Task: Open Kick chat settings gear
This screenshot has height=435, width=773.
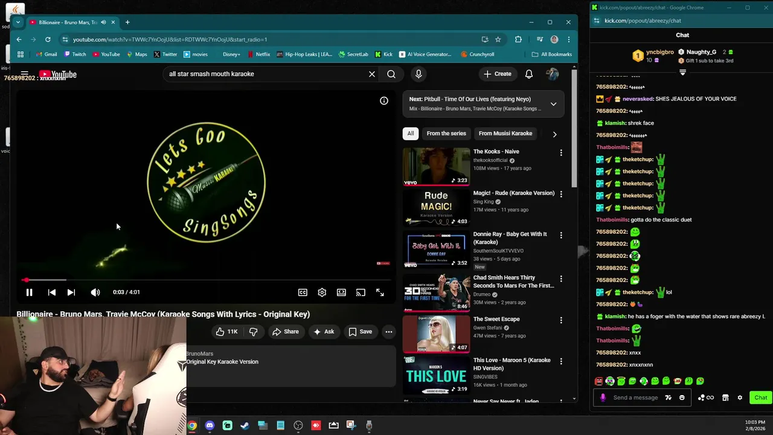Action: click(740, 398)
